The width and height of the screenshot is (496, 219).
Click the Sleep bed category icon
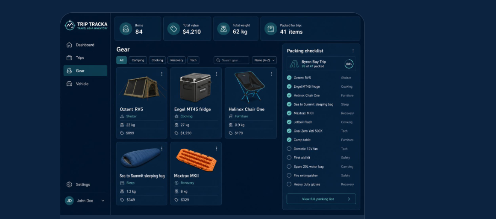click(122, 183)
